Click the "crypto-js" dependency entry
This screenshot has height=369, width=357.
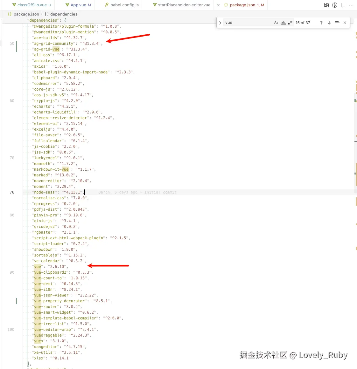(57, 101)
